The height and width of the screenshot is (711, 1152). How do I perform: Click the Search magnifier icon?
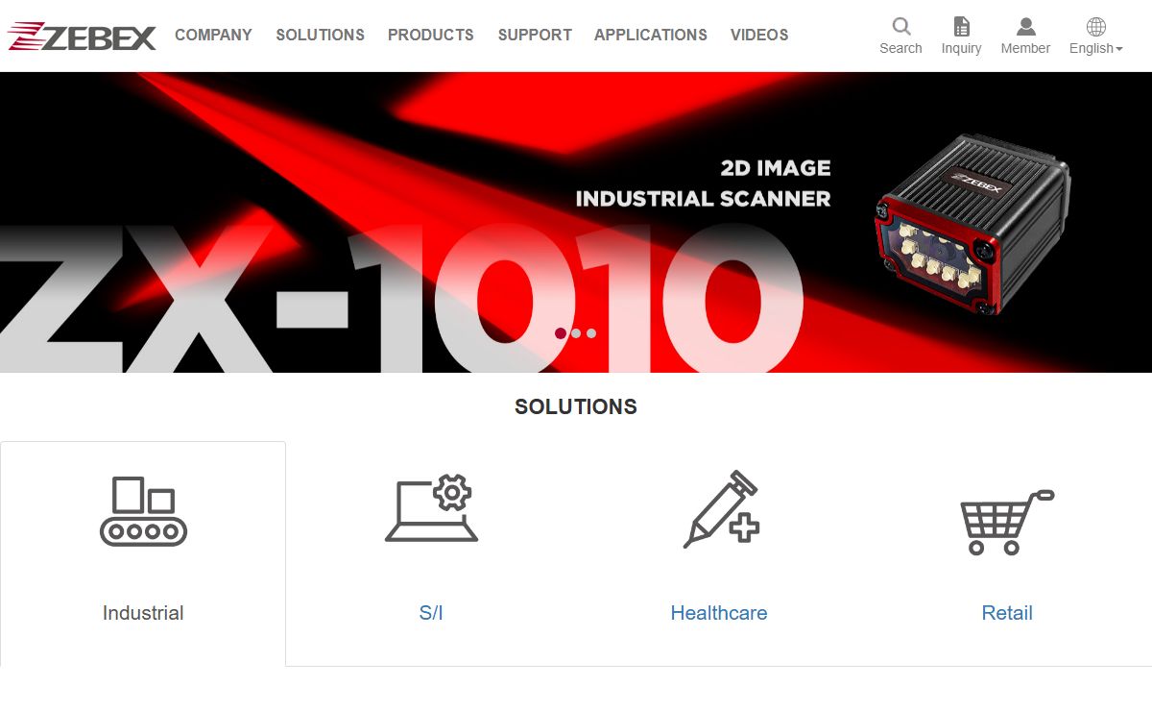click(x=900, y=26)
